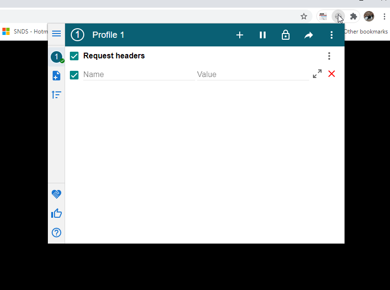Screen dimensions: 390x290
Task: Focus the header Name field
Action: click(139, 75)
